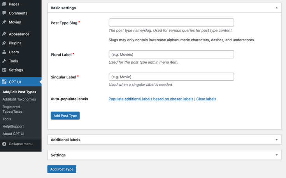Click the Movies pin icon
This screenshot has height=178, width=286.
click(x=4, y=22)
